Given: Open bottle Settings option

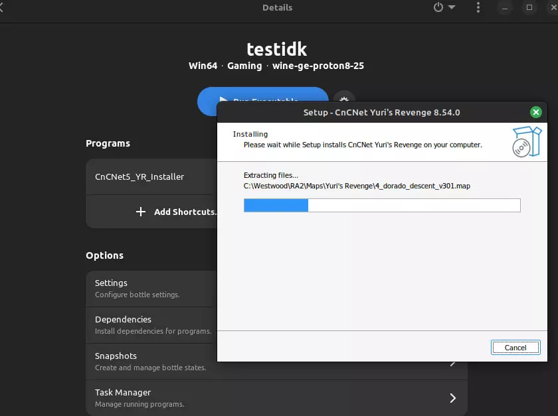Looking at the screenshot, I should pos(151,289).
